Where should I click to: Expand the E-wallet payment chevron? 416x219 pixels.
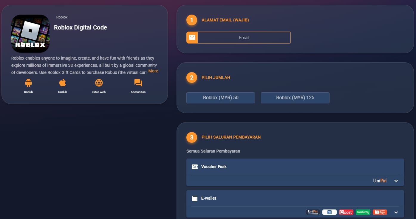[x=396, y=212]
